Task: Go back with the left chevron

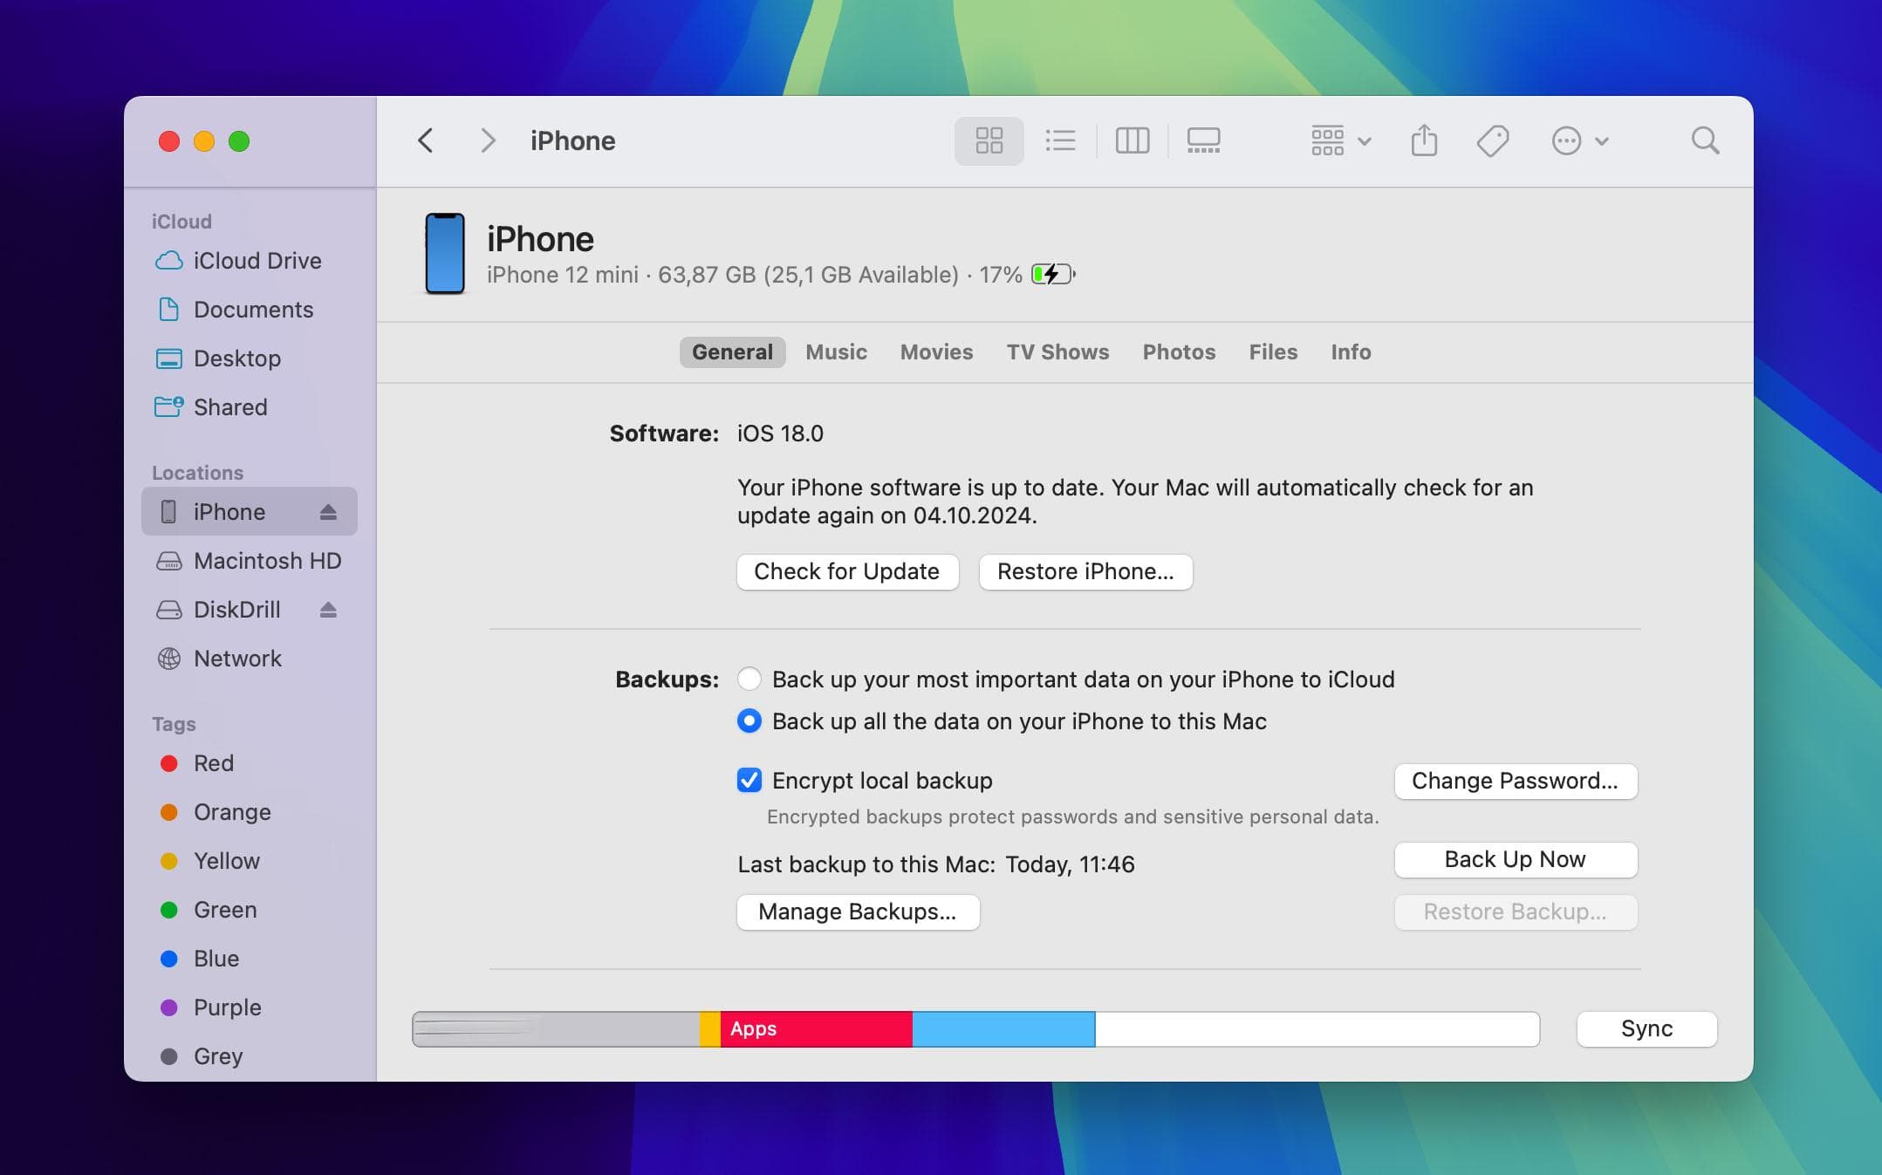Action: click(425, 140)
